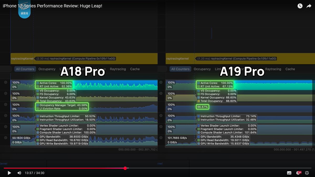This screenshot has width=315, height=177.
Task: Click '000.000.000 - 002.301.752' time range
Action: click(x=138, y=149)
